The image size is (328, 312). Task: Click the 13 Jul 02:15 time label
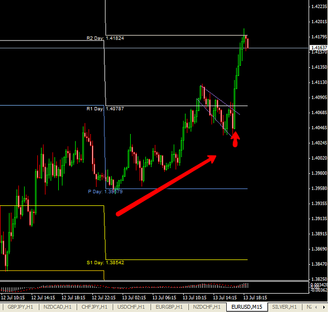[134, 297]
